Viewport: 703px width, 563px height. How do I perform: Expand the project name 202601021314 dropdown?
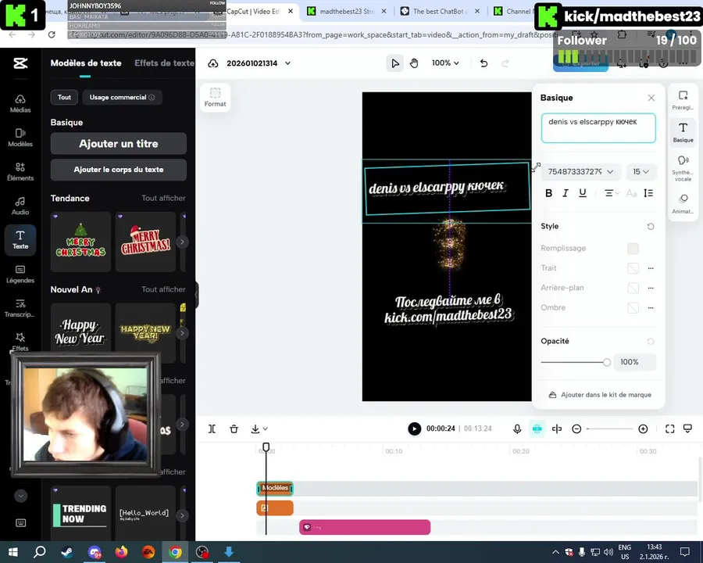tap(287, 63)
